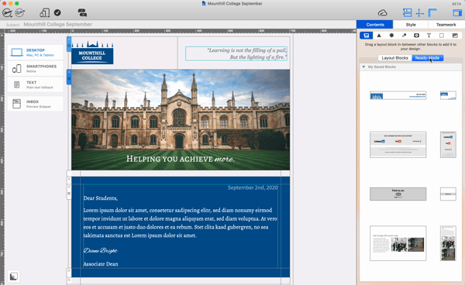Select the TEXT plain text fallback mode
This screenshot has width=465, height=285.
36,84
